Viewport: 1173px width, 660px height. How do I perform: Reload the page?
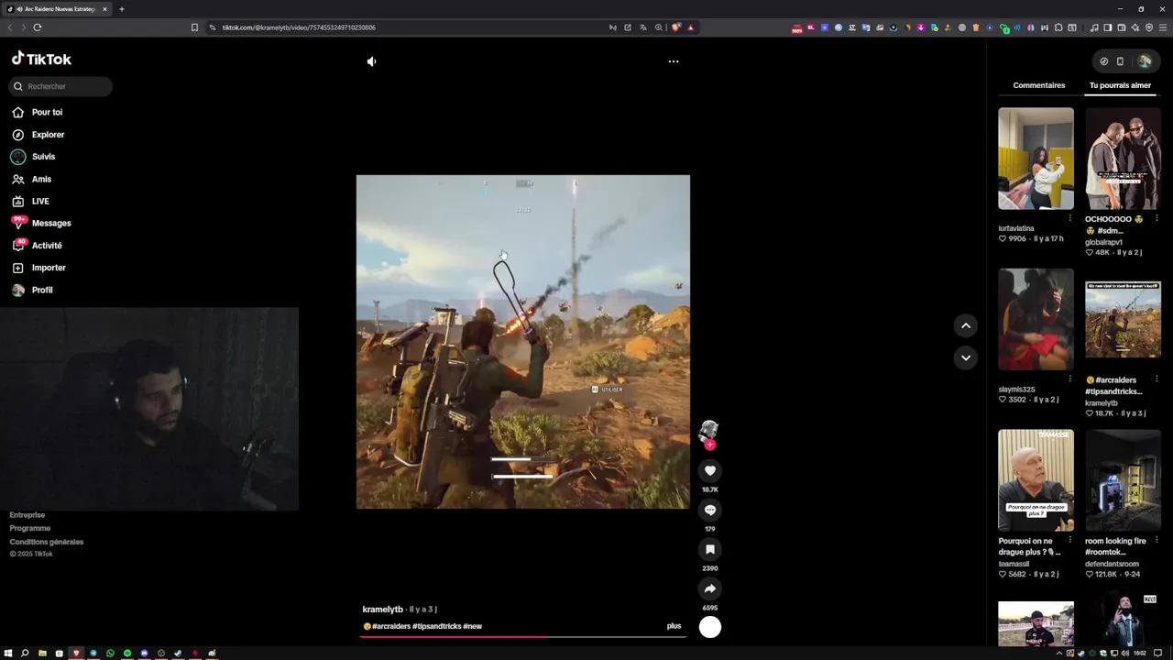pos(38,27)
